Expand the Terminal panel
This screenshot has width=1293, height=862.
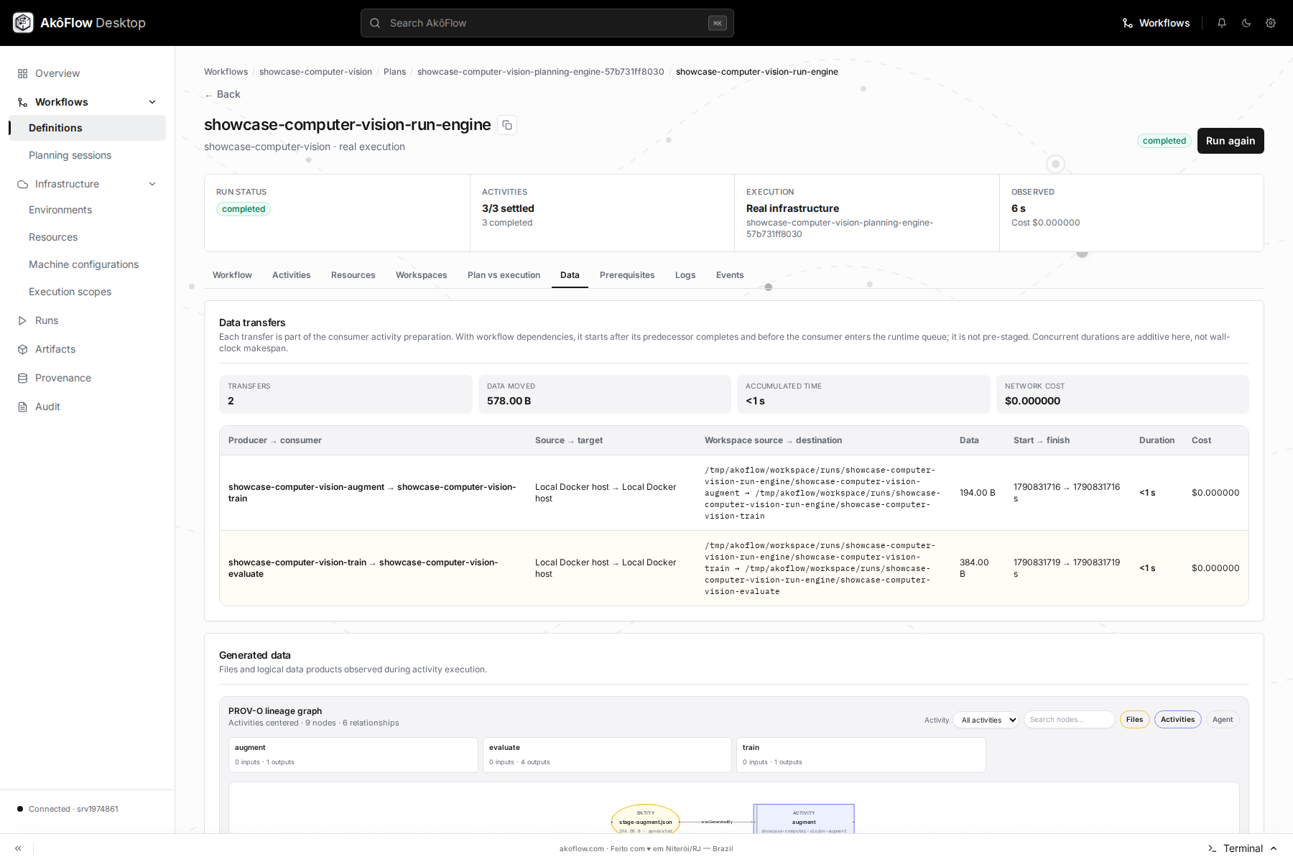click(1243, 848)
